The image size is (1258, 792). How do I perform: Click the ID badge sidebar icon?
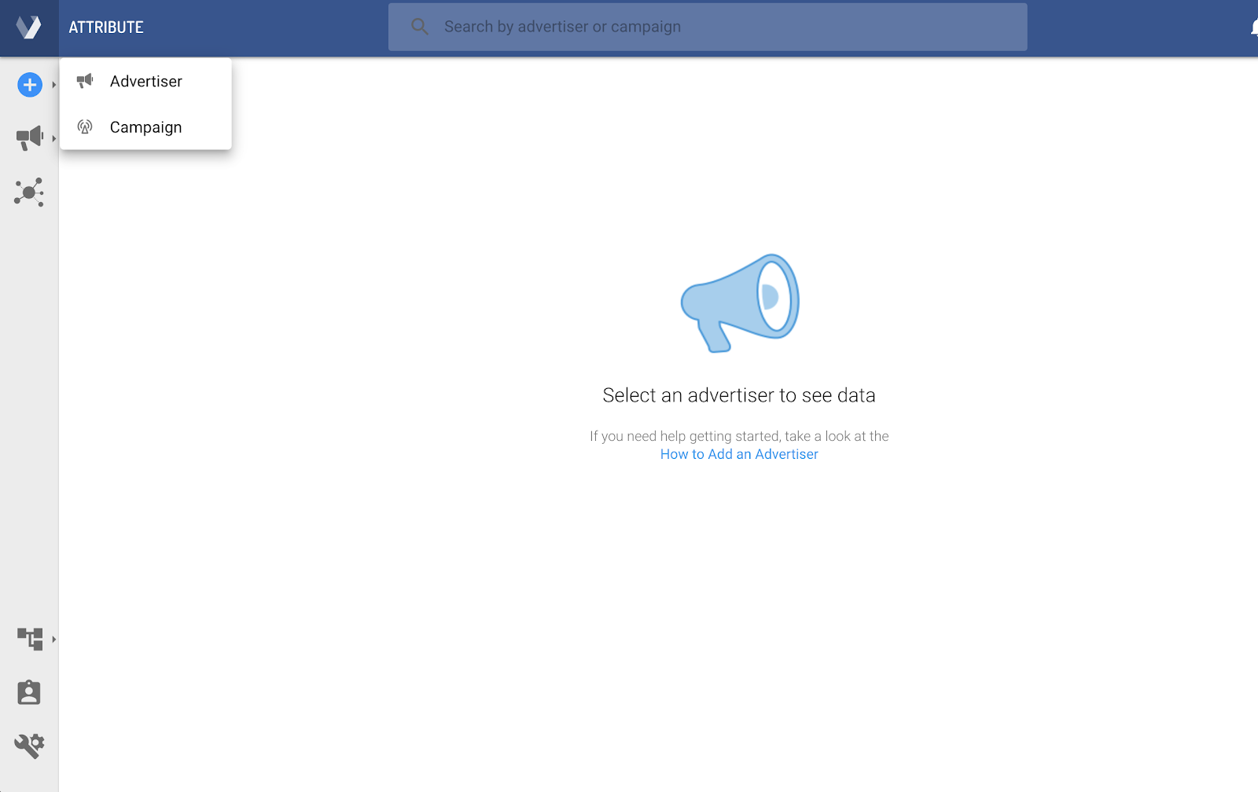29,692
